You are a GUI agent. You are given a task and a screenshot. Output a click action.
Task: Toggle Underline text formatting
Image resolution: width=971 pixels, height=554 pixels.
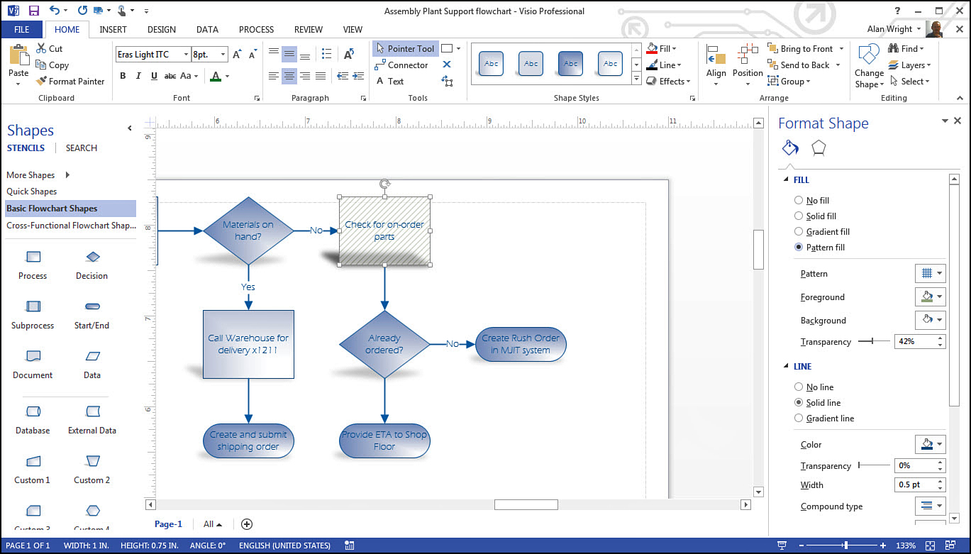click(x=154, y=76)
